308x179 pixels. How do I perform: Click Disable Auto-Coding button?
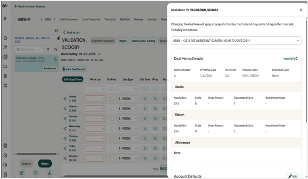(143, 41)
